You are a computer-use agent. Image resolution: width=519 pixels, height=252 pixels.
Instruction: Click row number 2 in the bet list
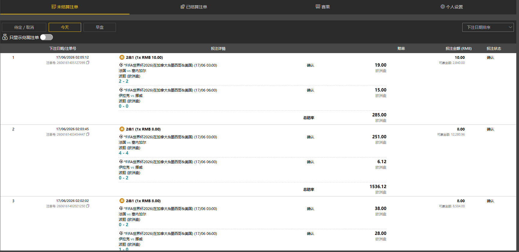tap(13, 129)
